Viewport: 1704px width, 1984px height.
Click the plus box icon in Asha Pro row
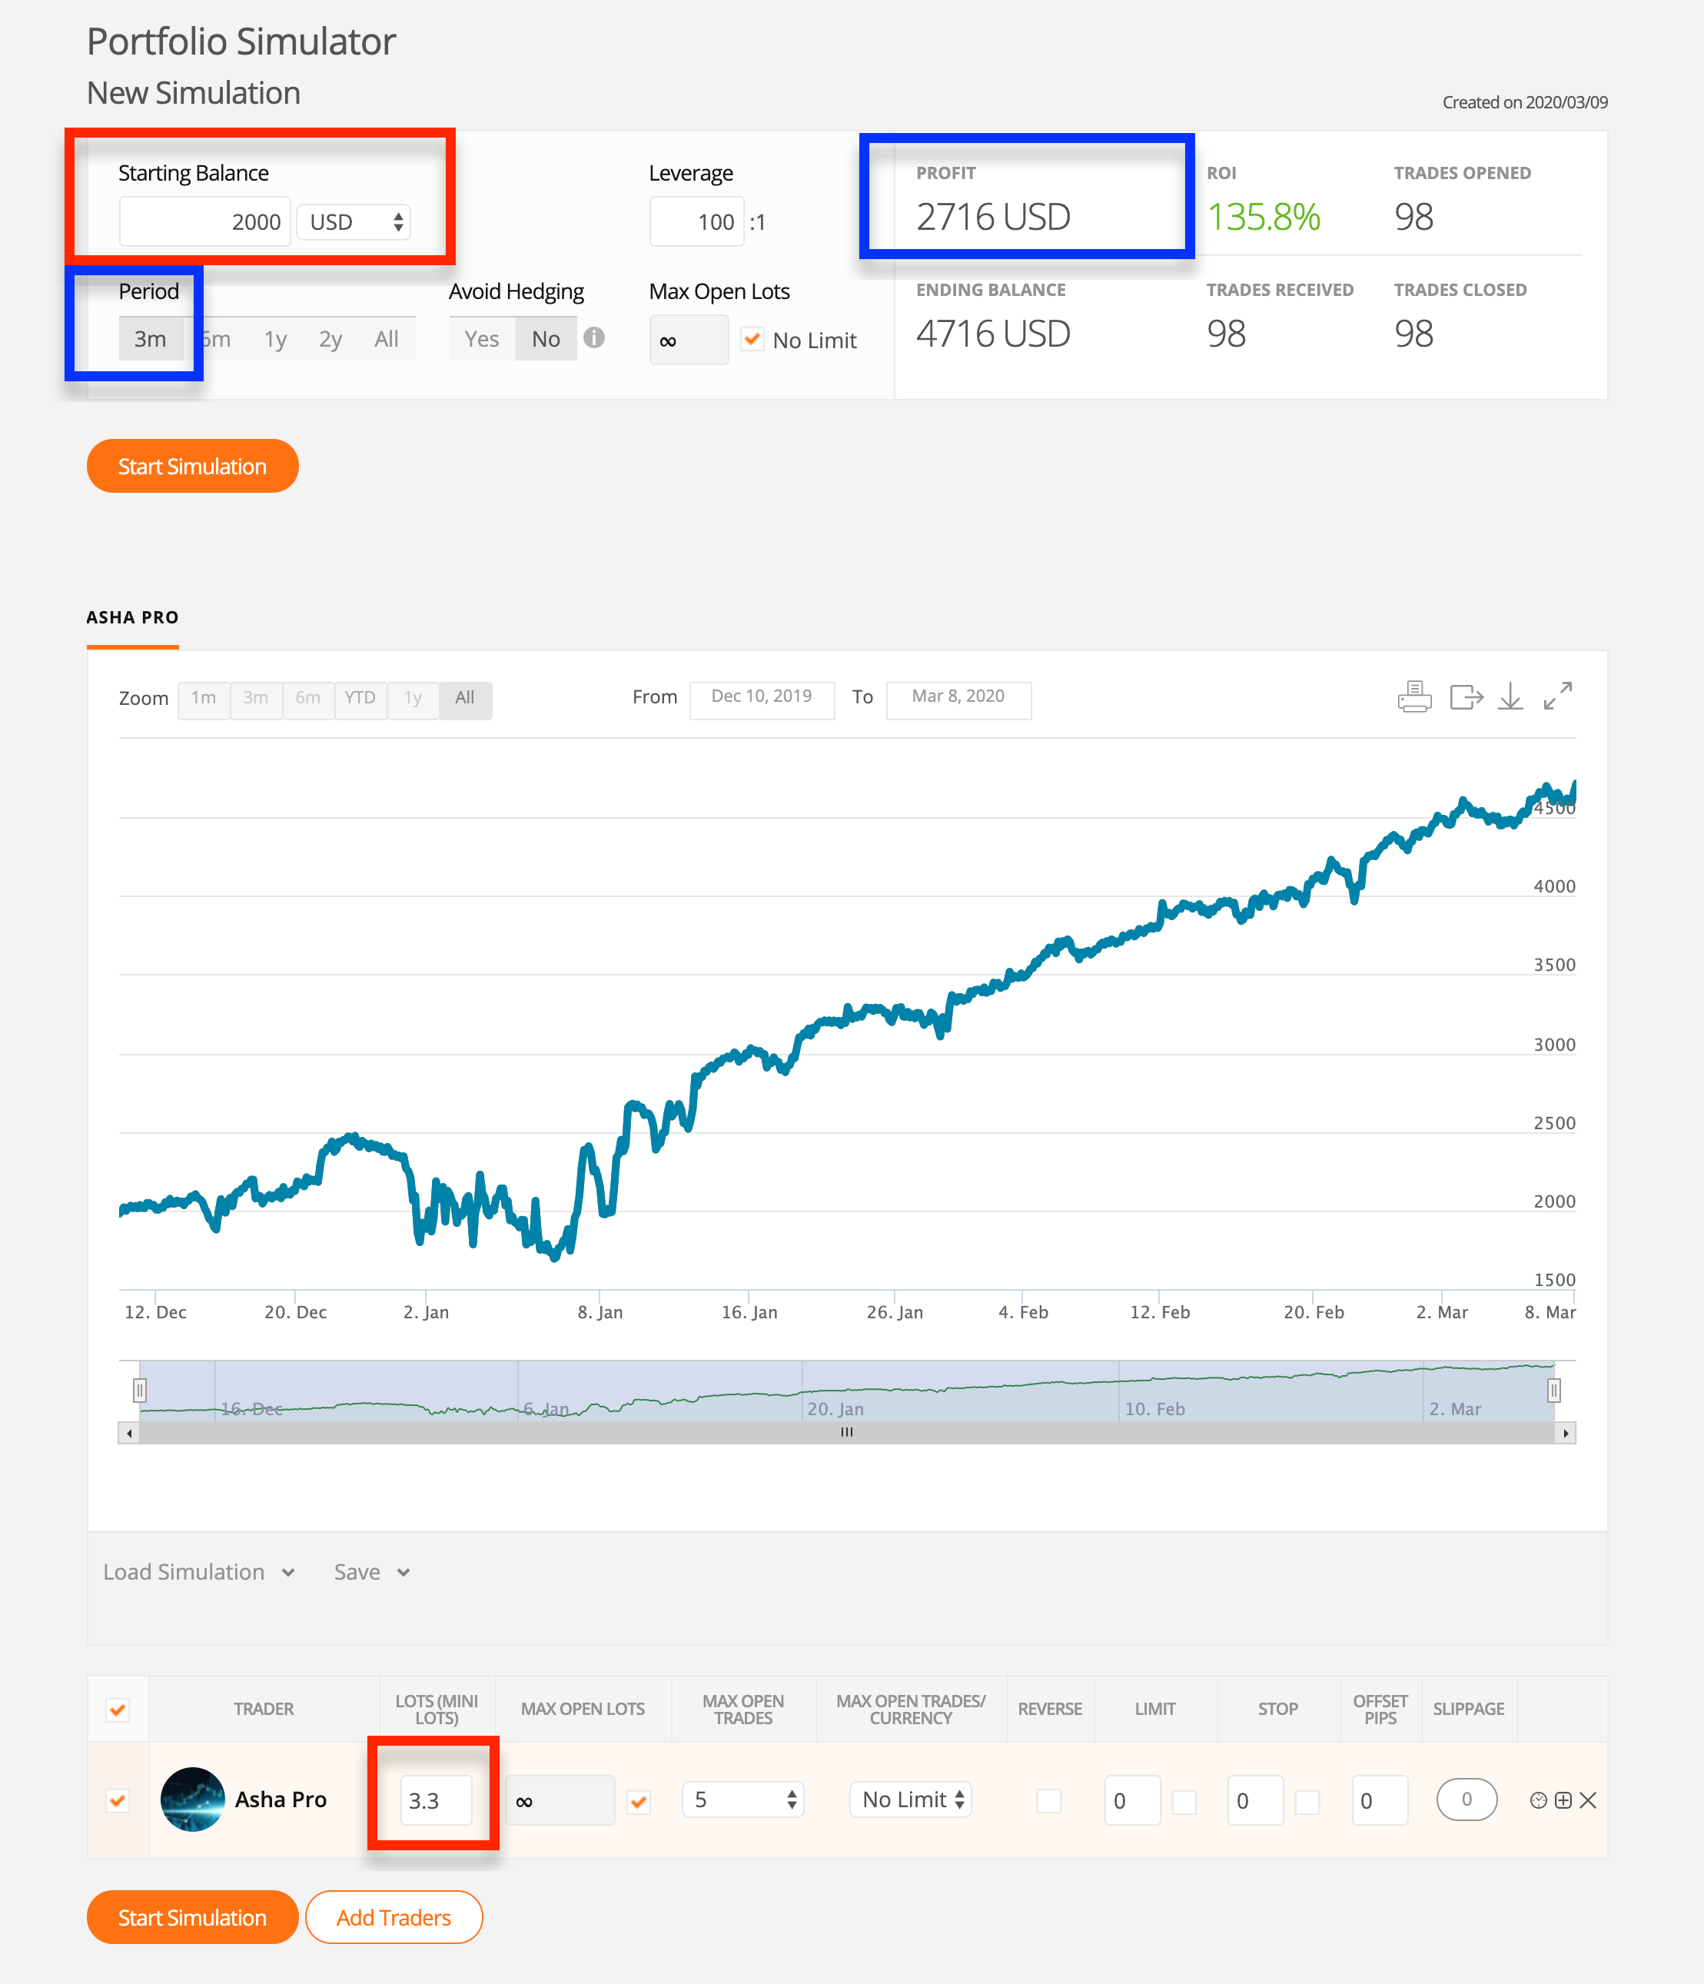coord(1563,1800)
